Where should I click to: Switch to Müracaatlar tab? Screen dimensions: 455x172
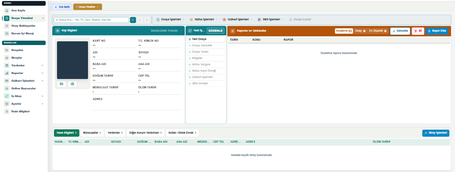click(92, 133)
